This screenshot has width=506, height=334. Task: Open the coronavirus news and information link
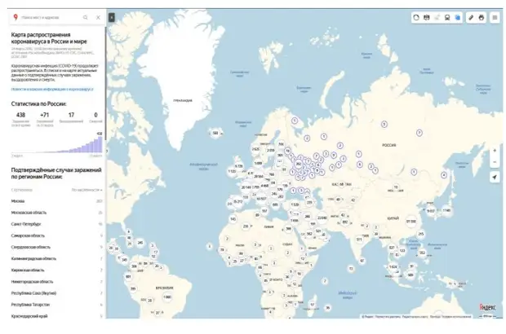52,89
